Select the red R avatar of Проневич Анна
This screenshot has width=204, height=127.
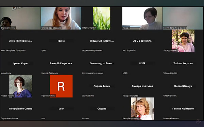[x=61, y=86]
